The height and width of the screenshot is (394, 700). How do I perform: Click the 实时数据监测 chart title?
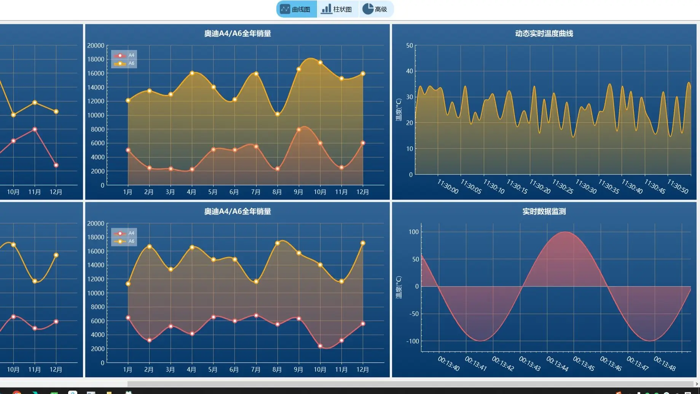click(x=544, y=211)
